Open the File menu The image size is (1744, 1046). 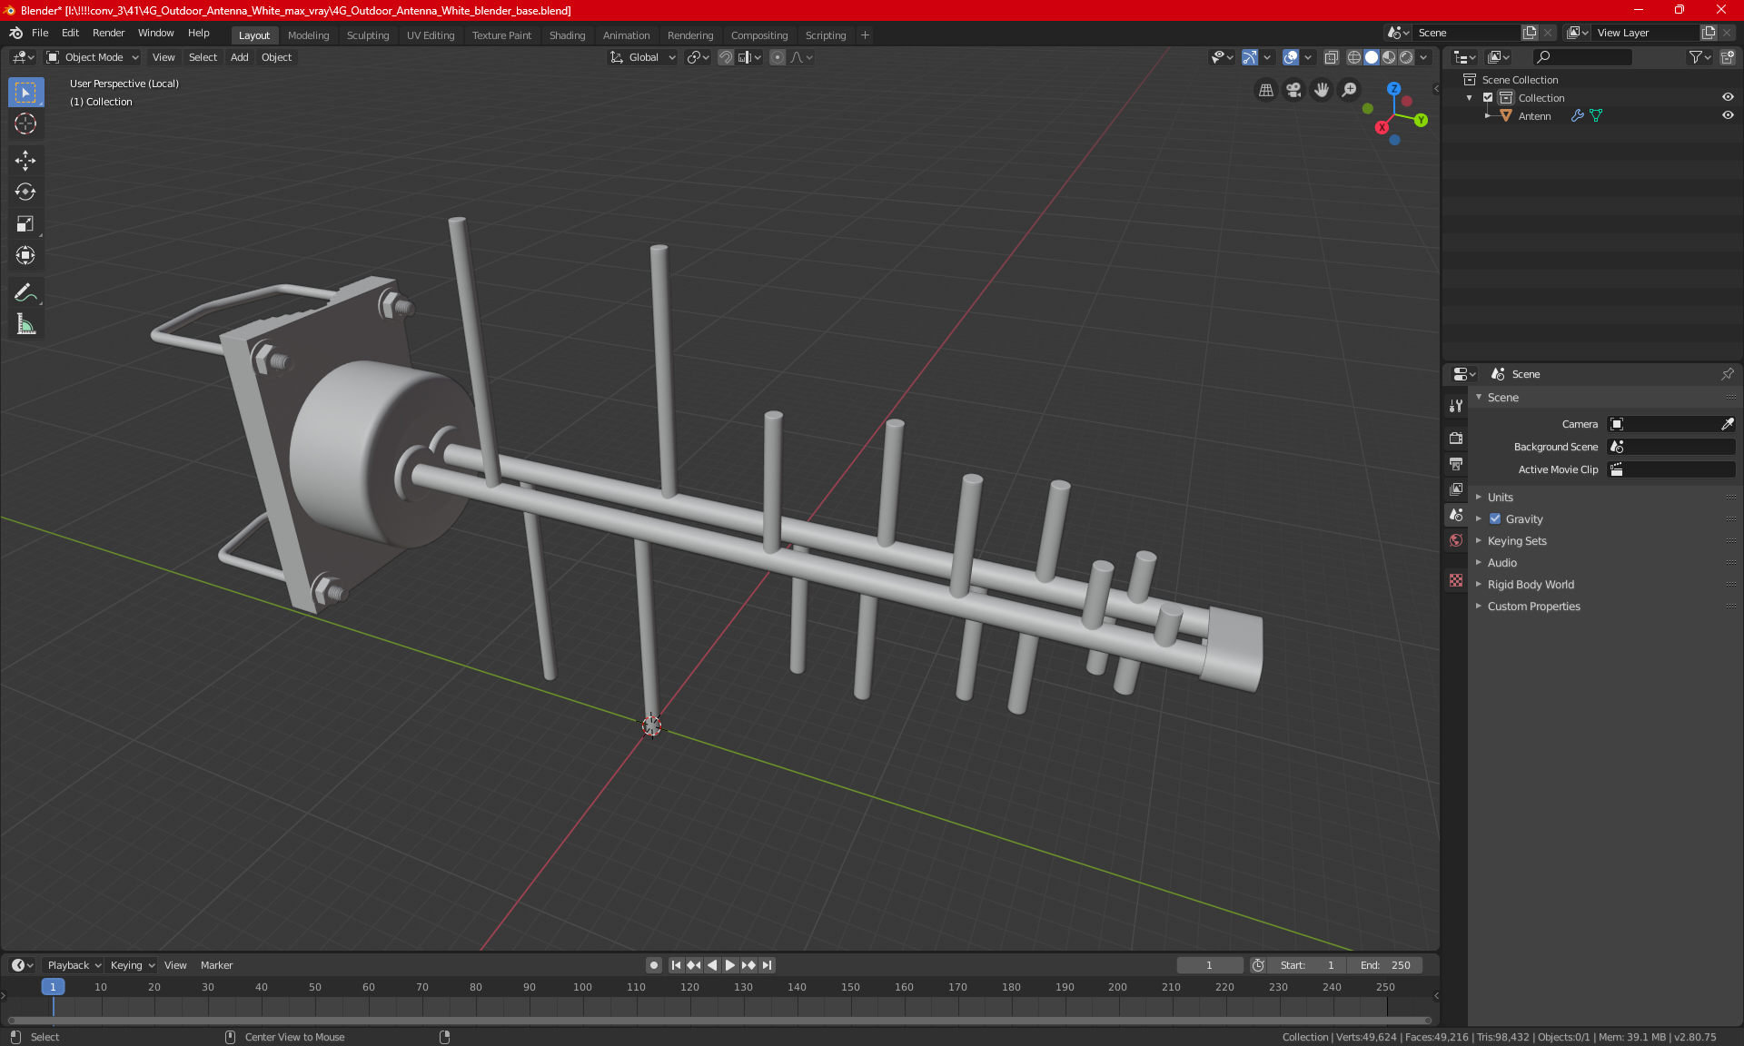pos(40,33)
